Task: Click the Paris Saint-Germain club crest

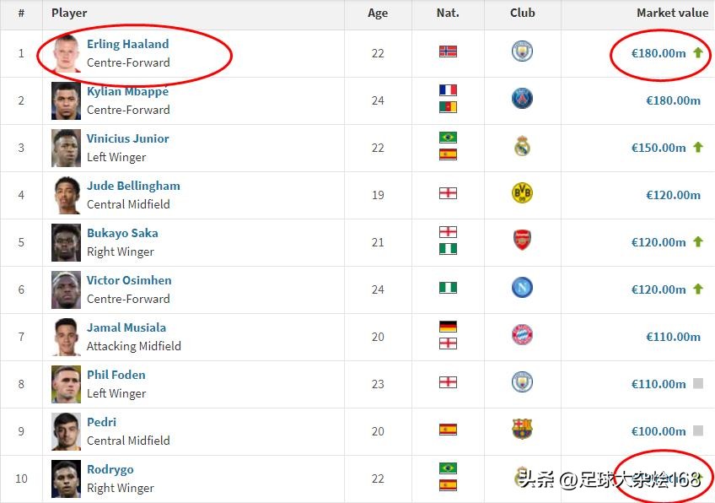Action: 522,100
